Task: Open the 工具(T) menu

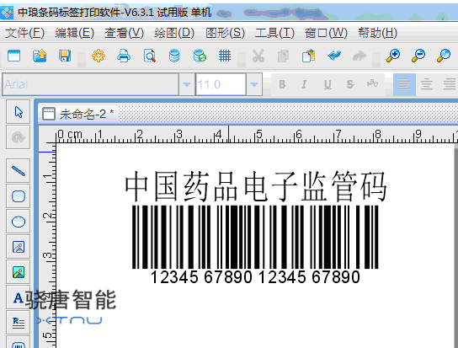Action: tap(274, 33)
